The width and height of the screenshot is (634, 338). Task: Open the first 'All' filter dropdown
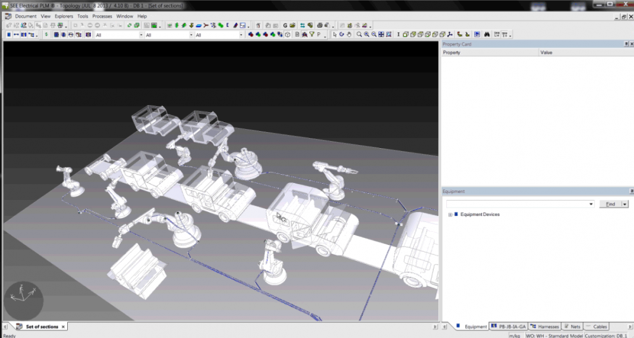(141, 35)
